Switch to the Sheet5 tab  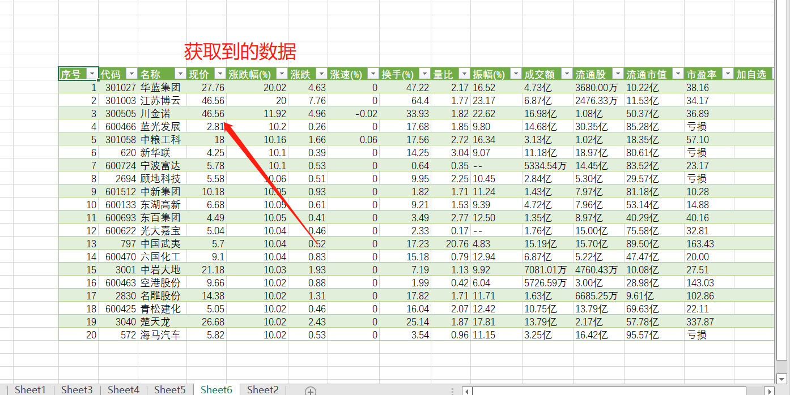(169, 389)
